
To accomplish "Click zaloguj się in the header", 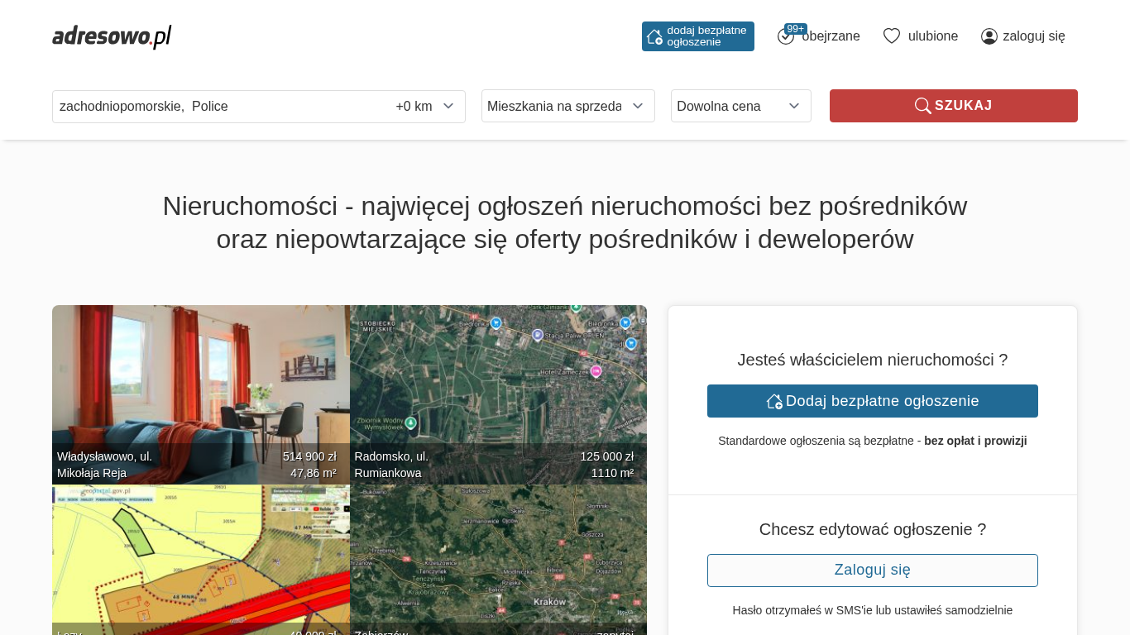I will click(x=1033, y=36).
